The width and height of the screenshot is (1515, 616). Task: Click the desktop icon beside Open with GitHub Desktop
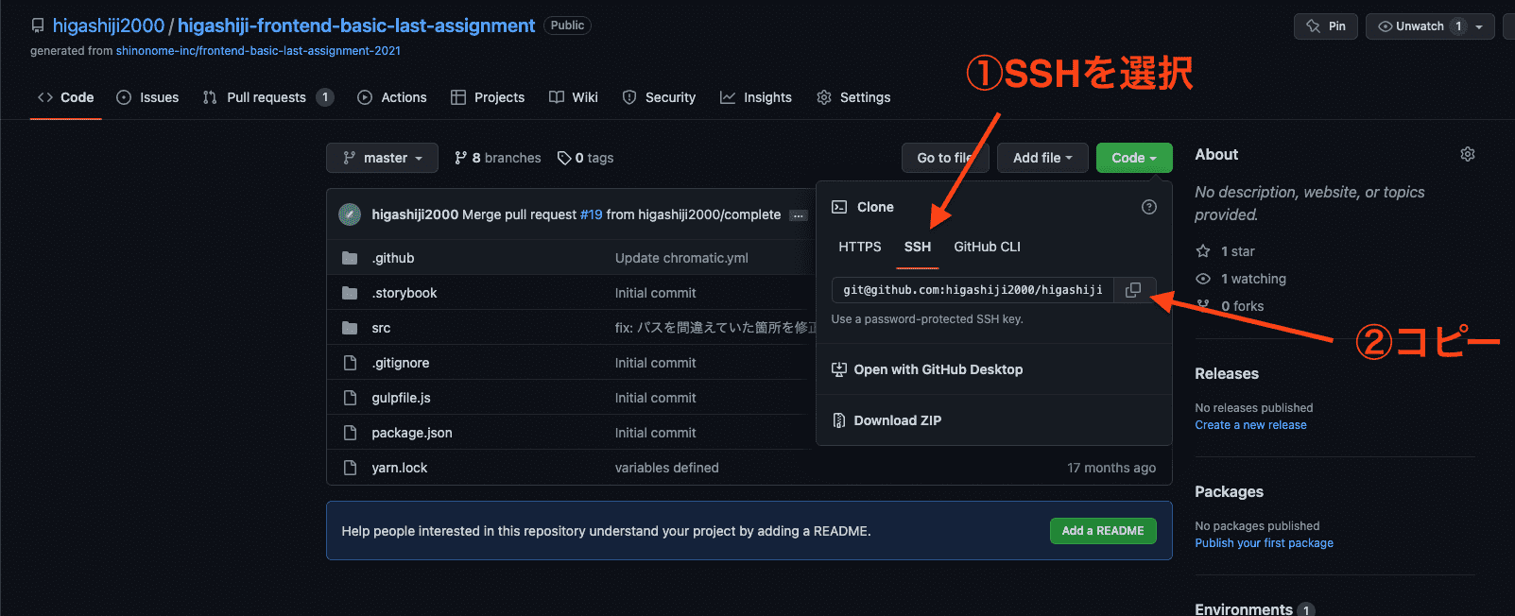839,369
